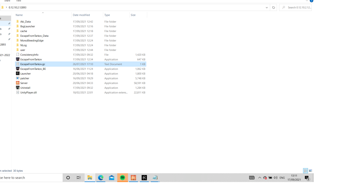Screen dimensions: 337x189
Task: Switch to large icons view layout
Action: click(x=310, y=171)
